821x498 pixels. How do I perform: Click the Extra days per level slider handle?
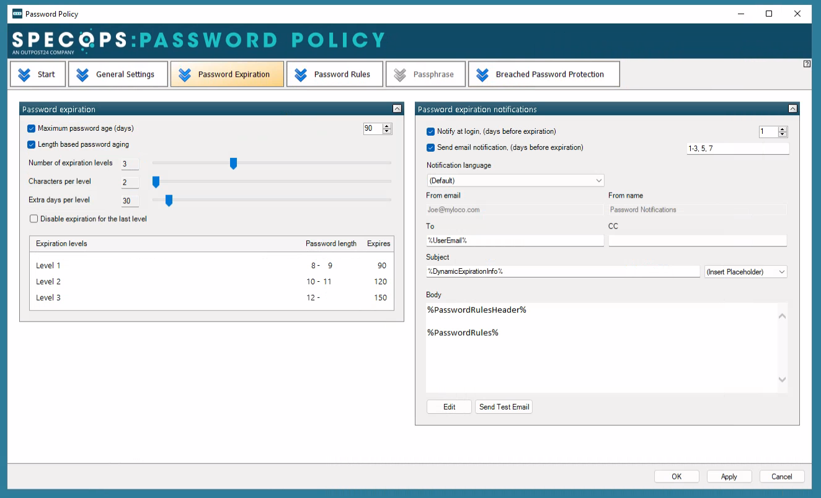pyautogui.click(x=169, y=200)
